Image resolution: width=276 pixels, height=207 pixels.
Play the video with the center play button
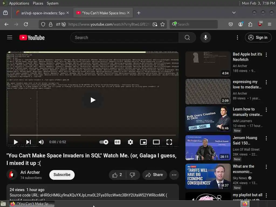click(x=93, y=100)
